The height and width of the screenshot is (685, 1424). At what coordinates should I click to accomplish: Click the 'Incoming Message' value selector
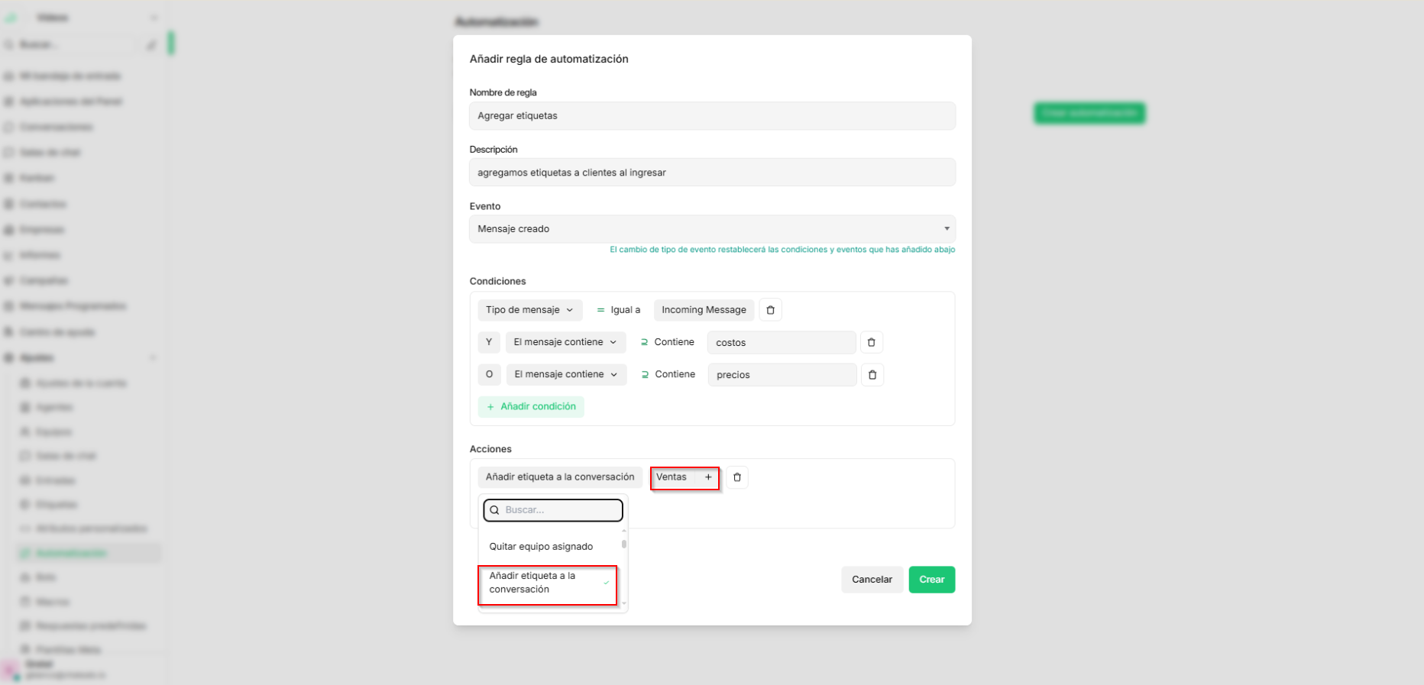coord(704,310)
